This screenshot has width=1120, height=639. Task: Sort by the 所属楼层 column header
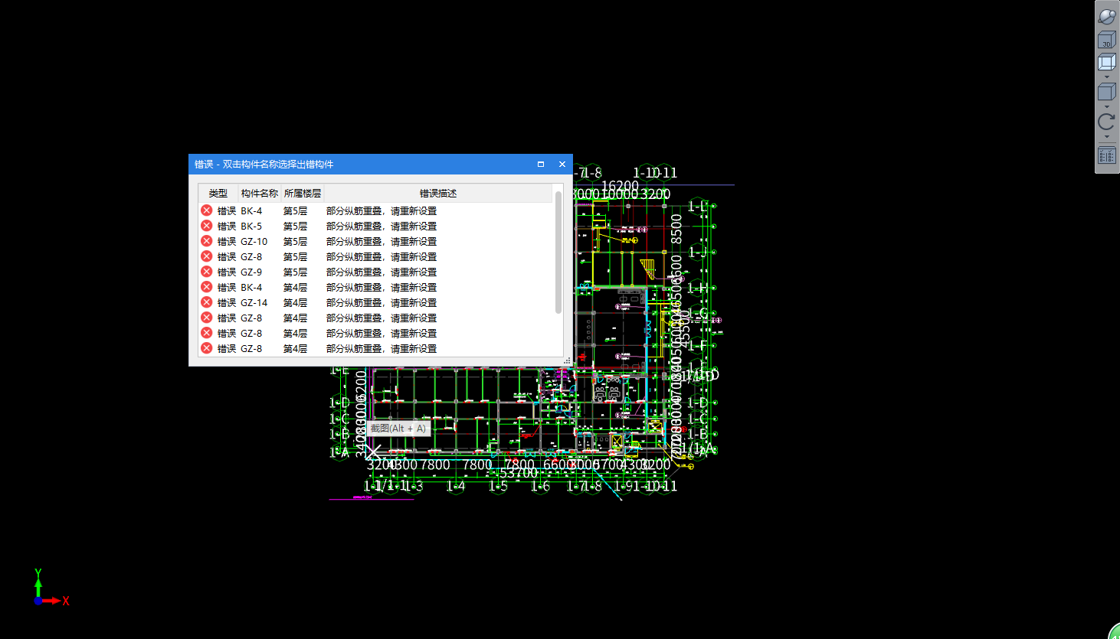[302, 193]
